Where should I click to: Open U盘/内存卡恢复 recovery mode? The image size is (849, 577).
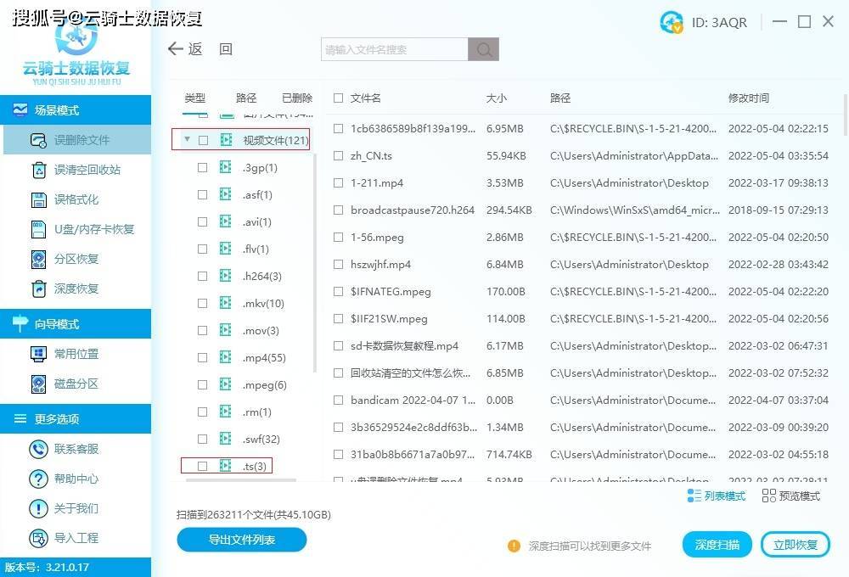point(38,229)
